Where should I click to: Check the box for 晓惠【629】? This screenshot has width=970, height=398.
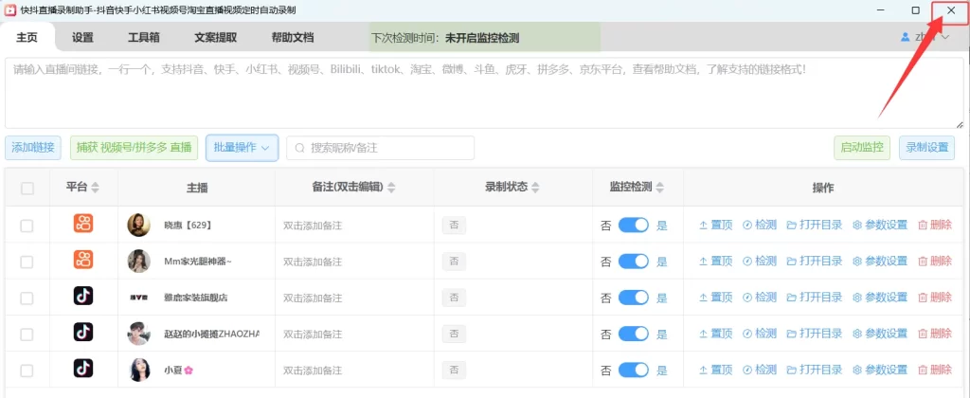(27, 226)
